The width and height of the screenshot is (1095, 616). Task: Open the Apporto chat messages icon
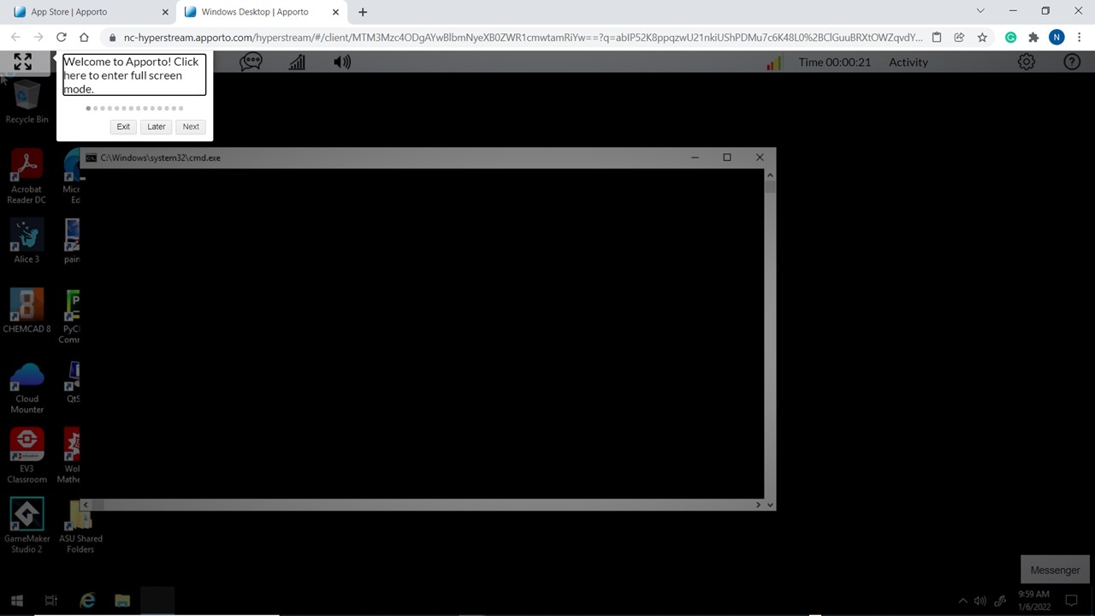pos(251,62)
